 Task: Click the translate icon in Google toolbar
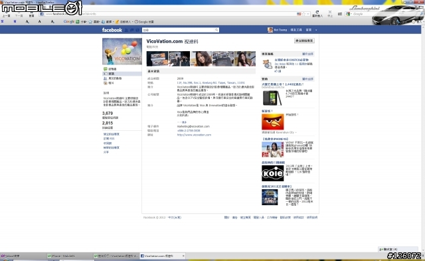pyautogui.click(x=103, y=22)
